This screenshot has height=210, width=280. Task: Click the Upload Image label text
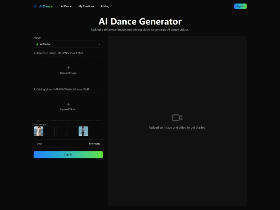point(68,73)
